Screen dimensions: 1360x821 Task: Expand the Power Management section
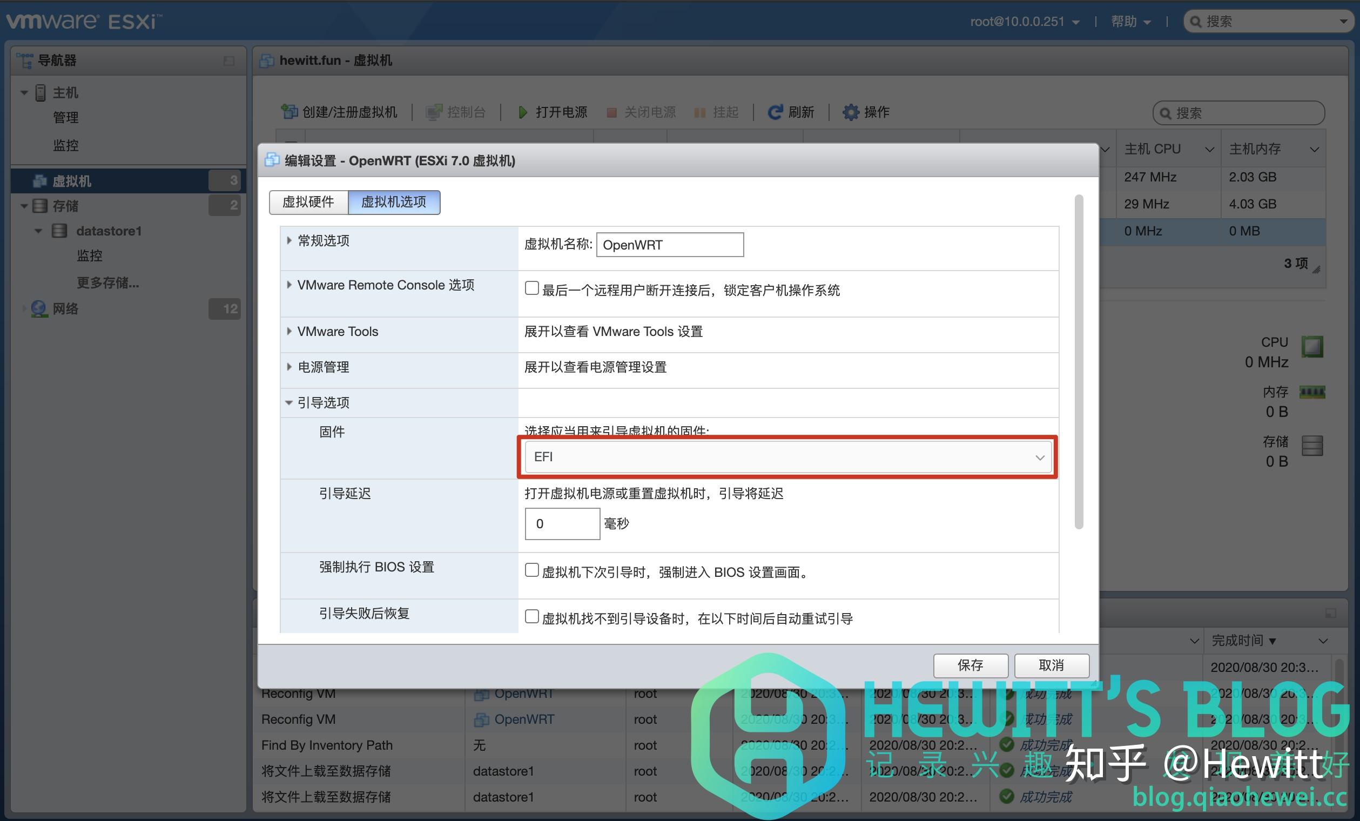tap(289, 367)
